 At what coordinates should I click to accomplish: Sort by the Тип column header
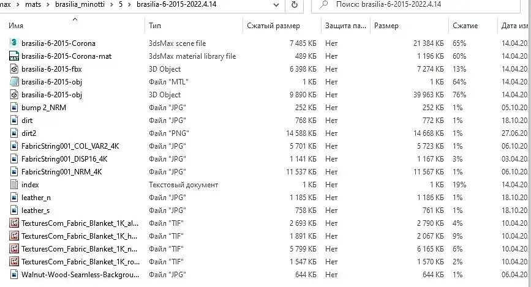pyautogui.click(x=155, y=26)
